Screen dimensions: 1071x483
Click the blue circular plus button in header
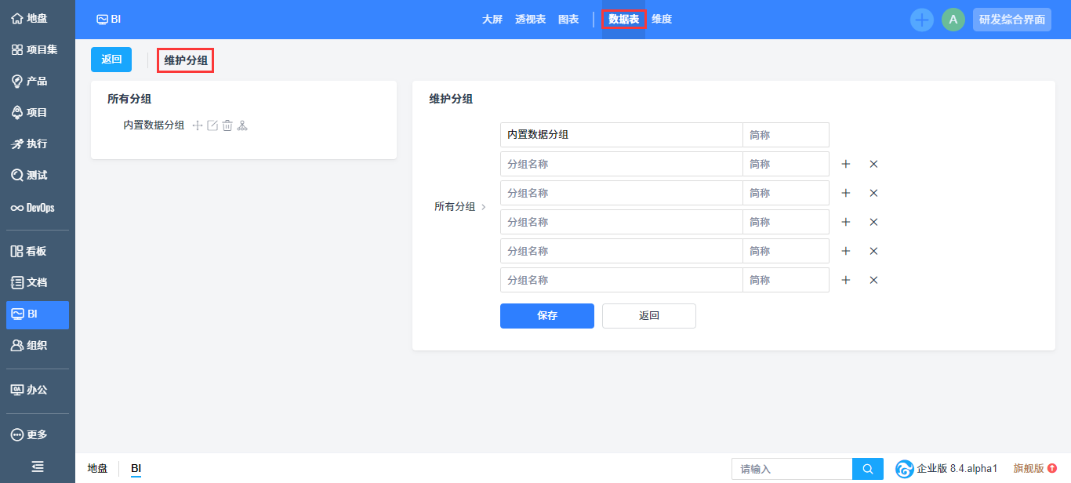921,20
